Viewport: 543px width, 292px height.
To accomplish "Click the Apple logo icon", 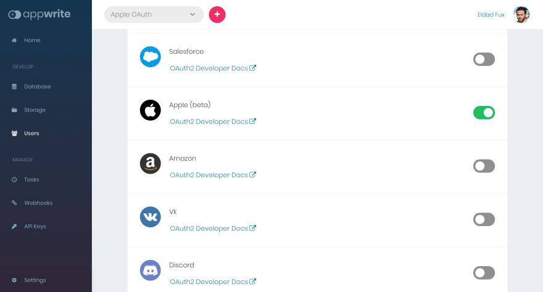I will click(151, 110).
